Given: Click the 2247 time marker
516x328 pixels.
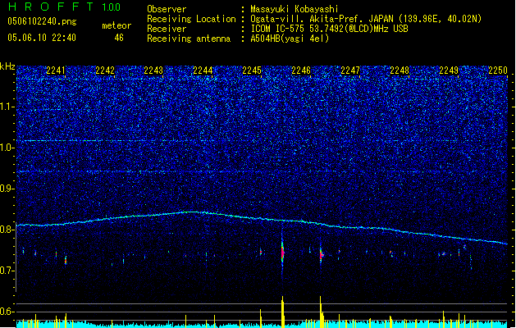Looking at the screenshot, I should [x=350, y=71].
